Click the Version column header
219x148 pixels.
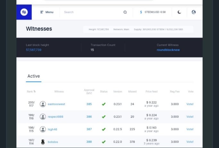(x=118, y=91)
